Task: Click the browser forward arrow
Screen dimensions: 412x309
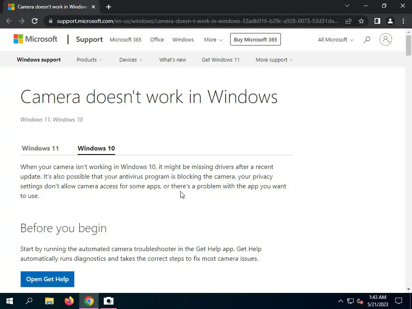Action: pos(22,21)
